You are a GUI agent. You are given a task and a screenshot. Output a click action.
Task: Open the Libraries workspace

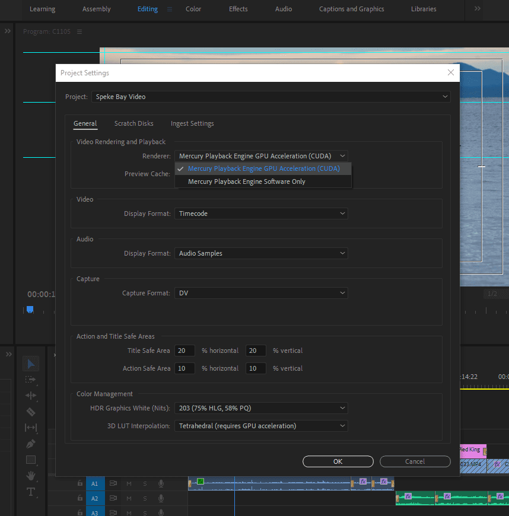[424, 9]
